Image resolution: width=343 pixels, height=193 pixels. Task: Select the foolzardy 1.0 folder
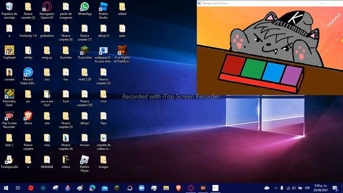click(28, 31)
